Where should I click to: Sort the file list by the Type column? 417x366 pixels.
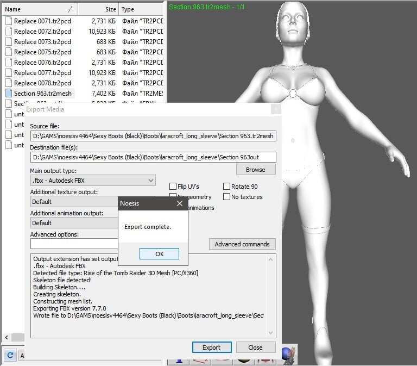point(141,9)
